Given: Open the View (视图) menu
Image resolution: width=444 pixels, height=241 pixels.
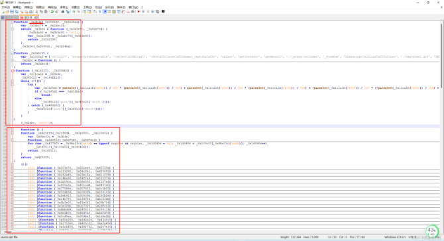Looking at the screenshot, I should coord(40,7).
